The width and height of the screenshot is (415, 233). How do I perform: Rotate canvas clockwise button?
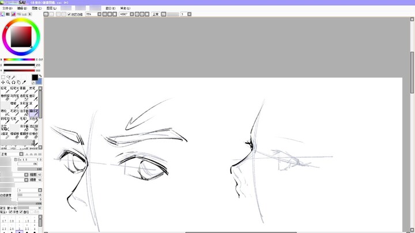[142, 14]
